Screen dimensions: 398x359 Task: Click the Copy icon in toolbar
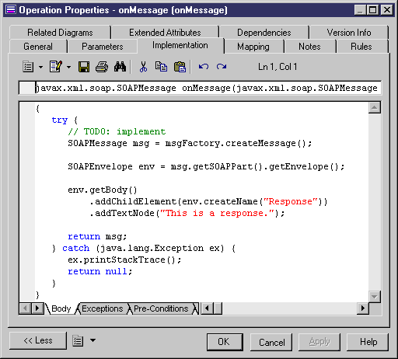tap(161, 67)
